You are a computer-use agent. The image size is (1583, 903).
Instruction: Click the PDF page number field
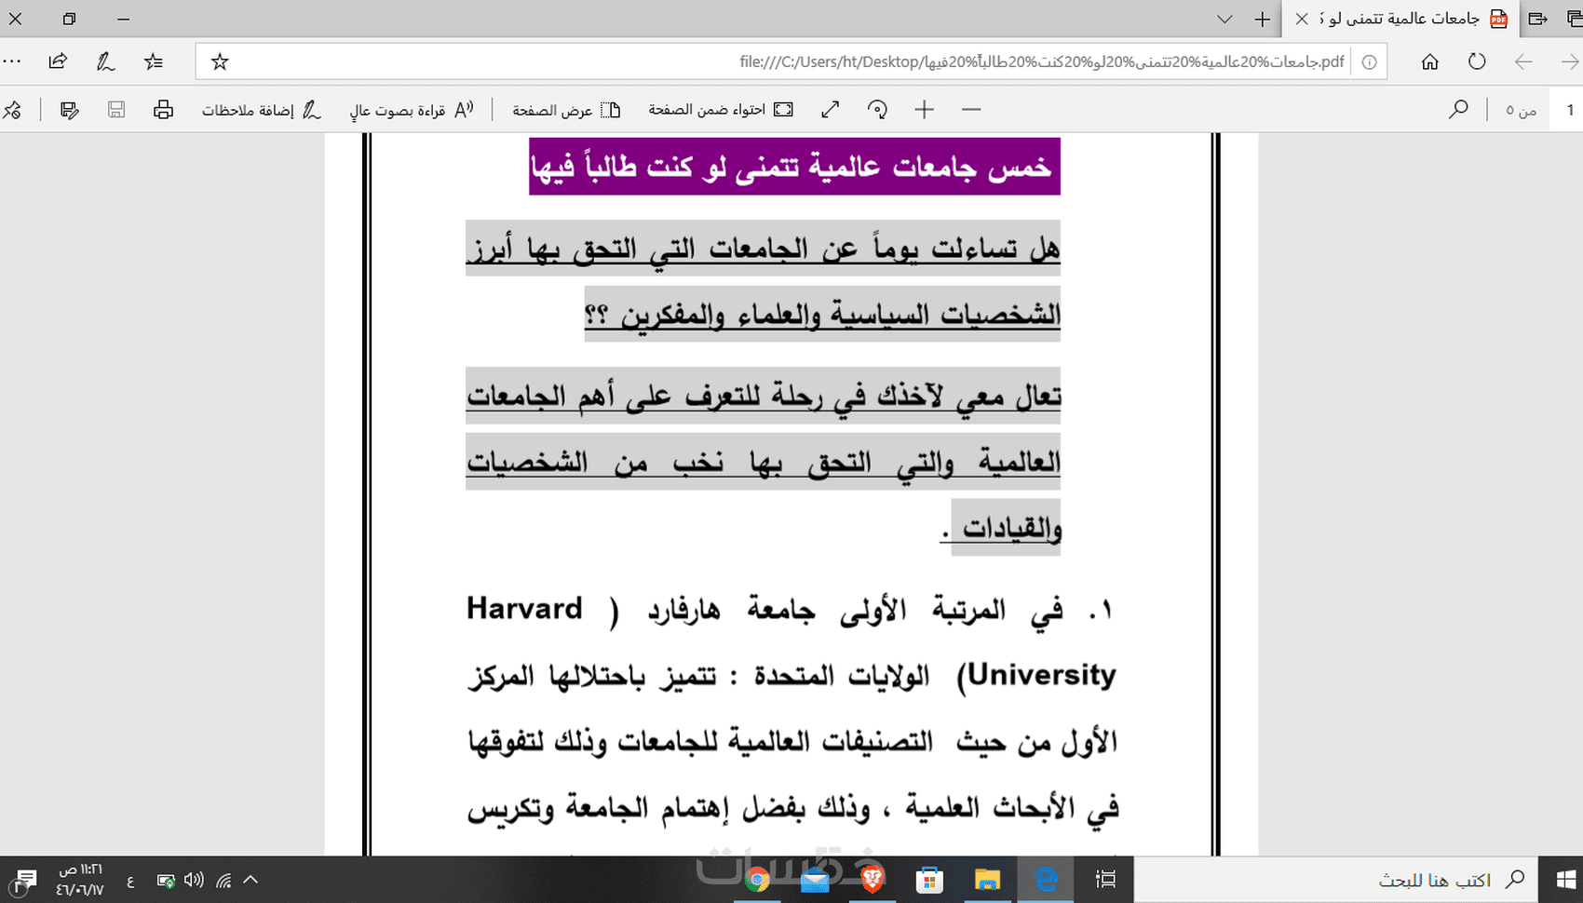coord(1569,110)
